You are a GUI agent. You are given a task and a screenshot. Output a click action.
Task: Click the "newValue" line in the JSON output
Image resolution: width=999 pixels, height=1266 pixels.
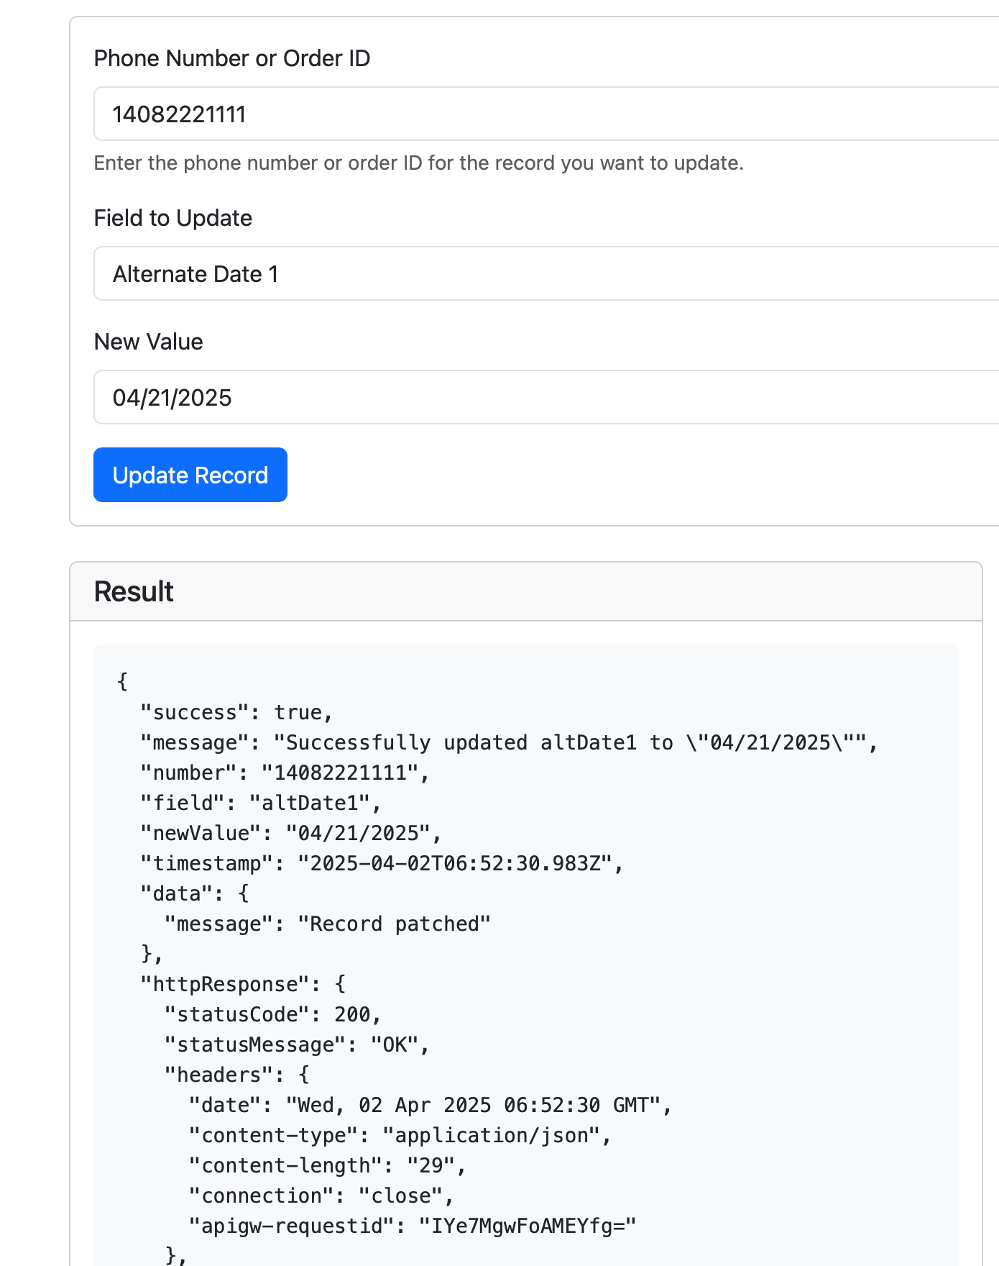pyautogui.click(x=291, y=833)
